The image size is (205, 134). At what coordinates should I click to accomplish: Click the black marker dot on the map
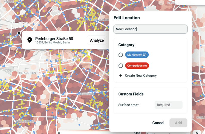[x=19, y=33]
